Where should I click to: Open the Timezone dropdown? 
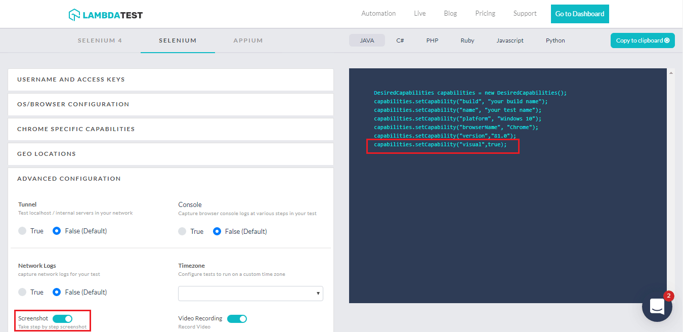(250, 293)
